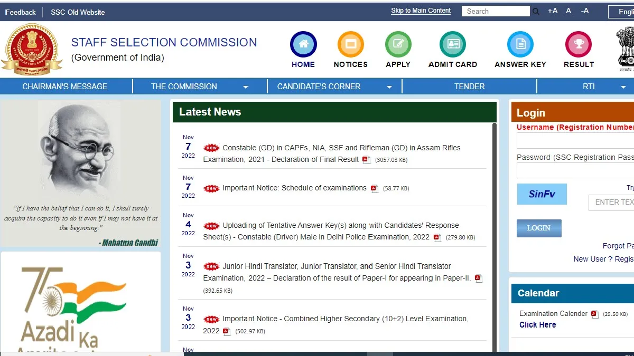Increase font size with +A
This screenshot has height=356, width=634.
[553, 11]
